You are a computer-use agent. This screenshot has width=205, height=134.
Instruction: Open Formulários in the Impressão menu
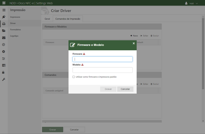point(15,30)
